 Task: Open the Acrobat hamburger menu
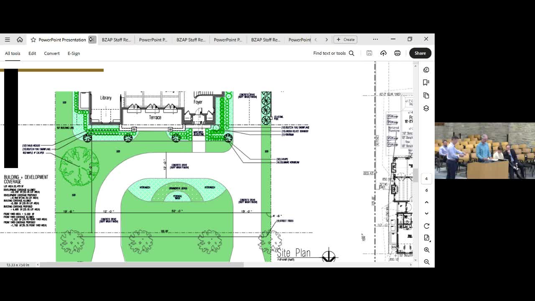[7, 40]
